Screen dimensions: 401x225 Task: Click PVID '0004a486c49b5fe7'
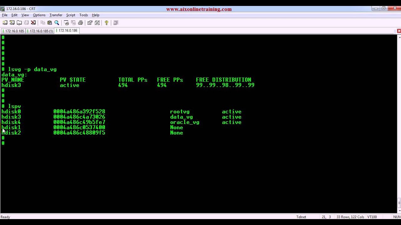pyautogui.click(x=79, y=122)
